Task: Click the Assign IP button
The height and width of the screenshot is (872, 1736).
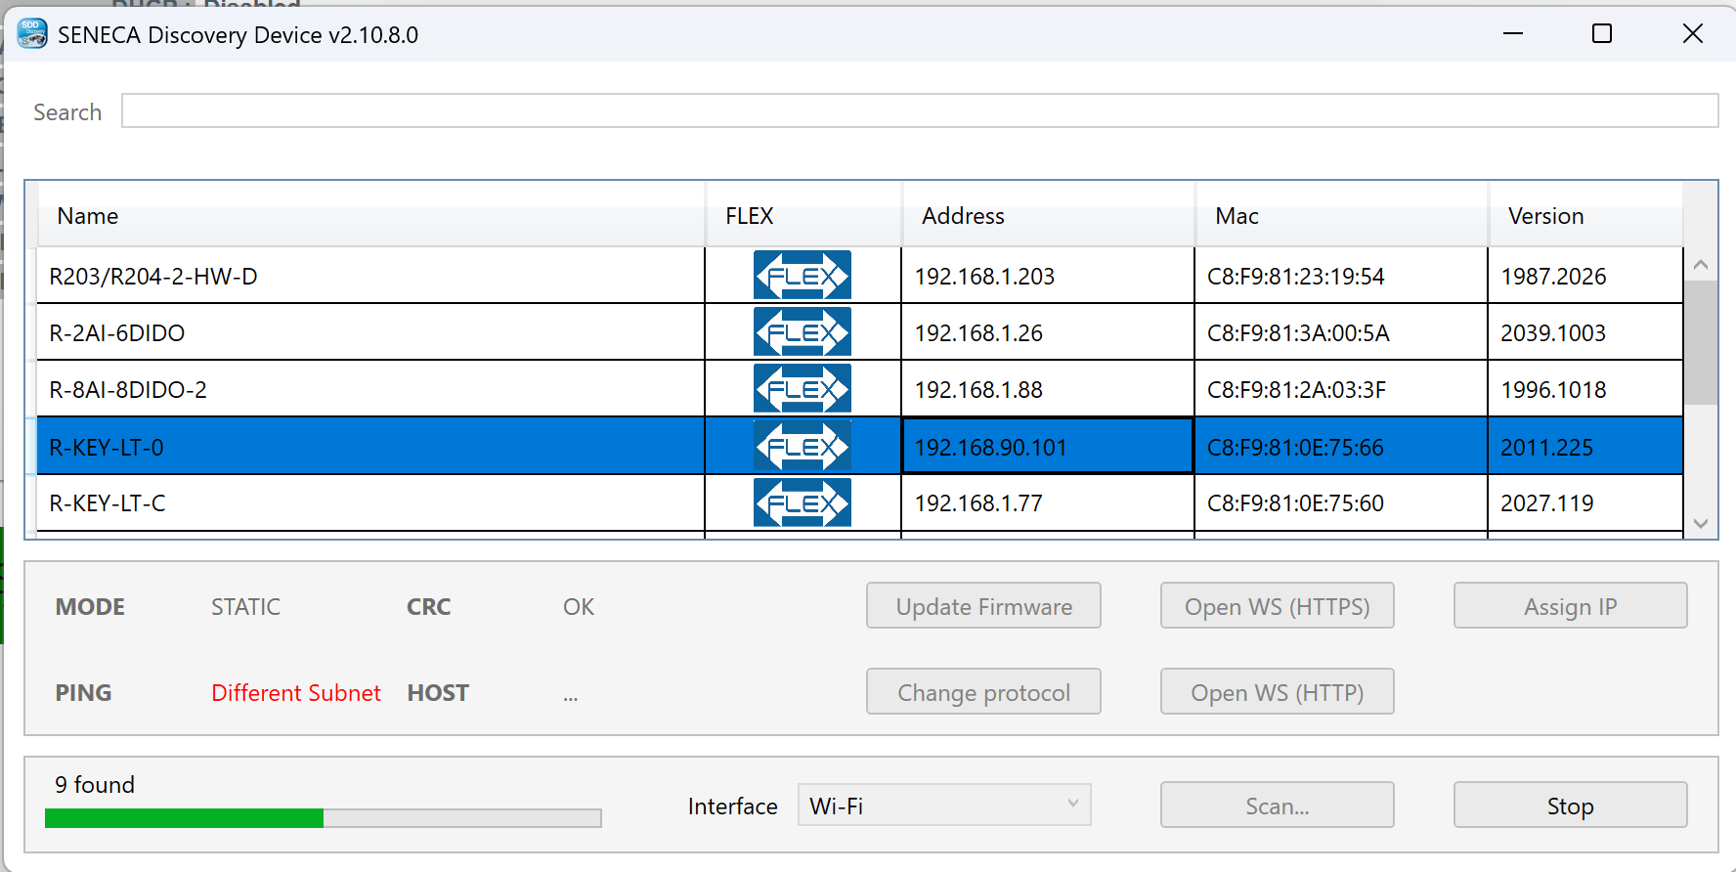Action: point(1570,606)
